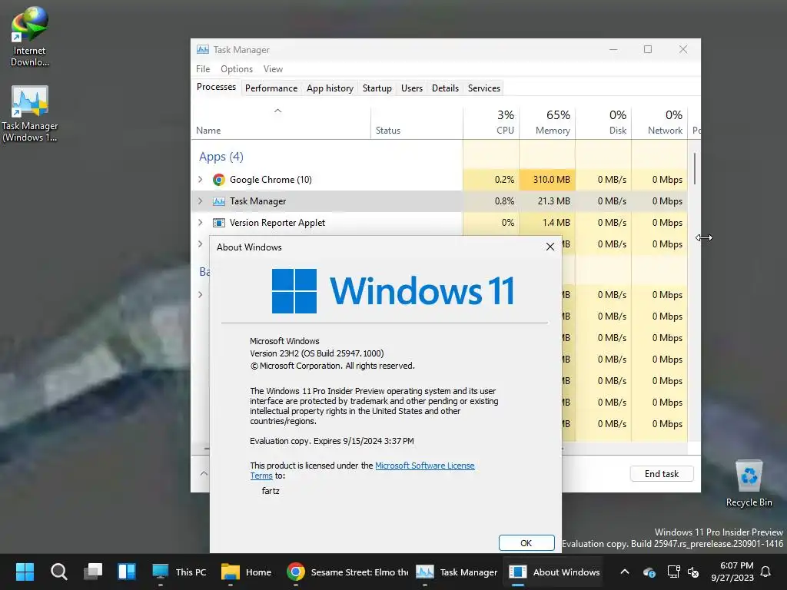Open the Details tab

(445, 88)
